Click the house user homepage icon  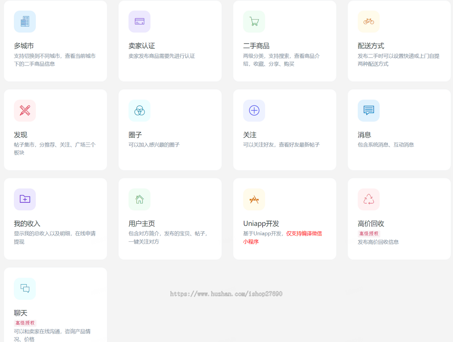click(139, 199)
